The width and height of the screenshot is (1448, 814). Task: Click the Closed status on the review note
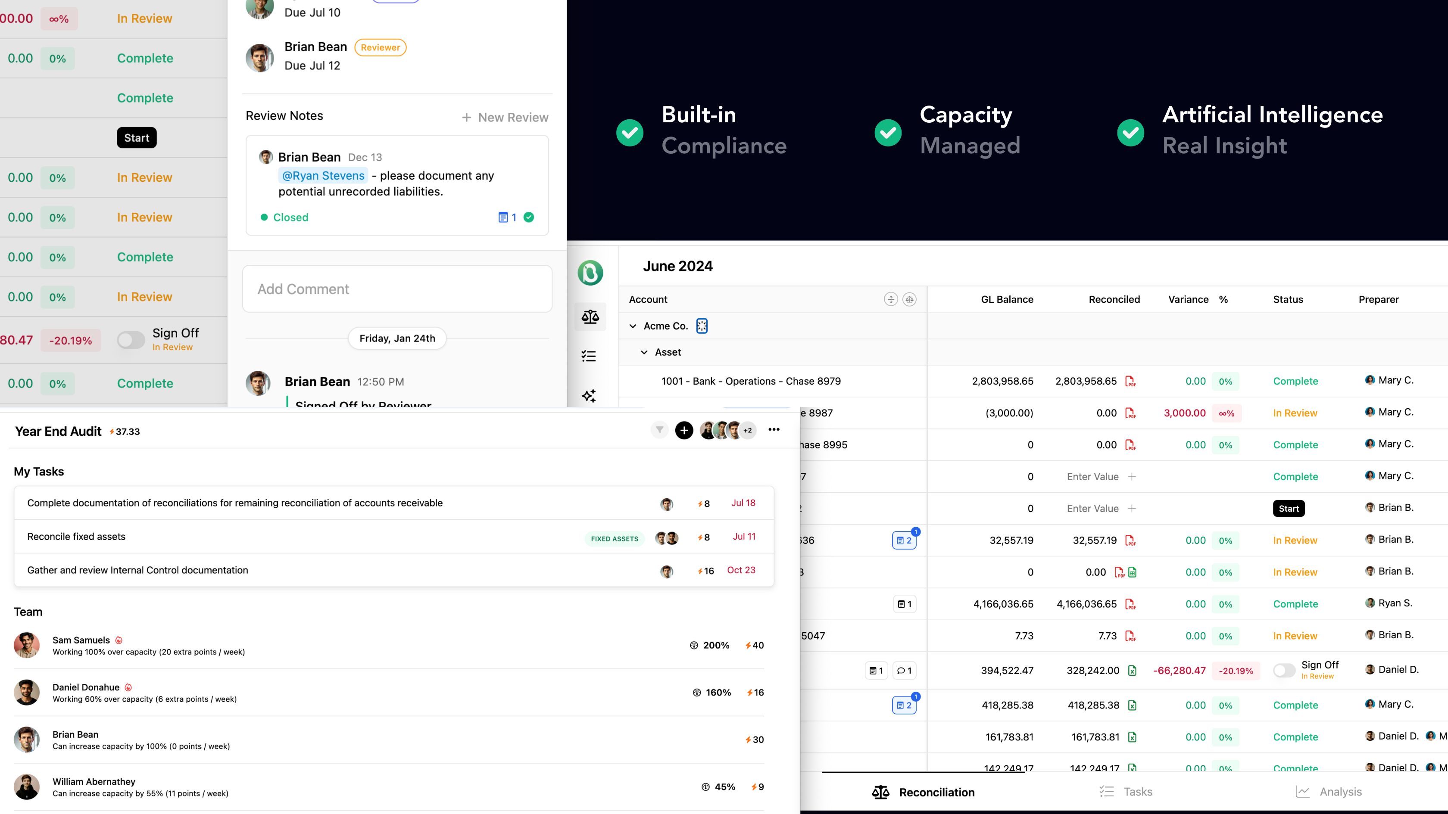coord(284,217)
